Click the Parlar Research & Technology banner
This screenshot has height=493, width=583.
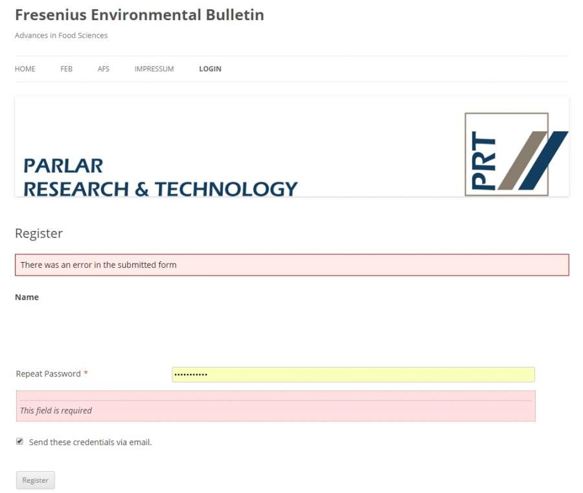point(292,147)
